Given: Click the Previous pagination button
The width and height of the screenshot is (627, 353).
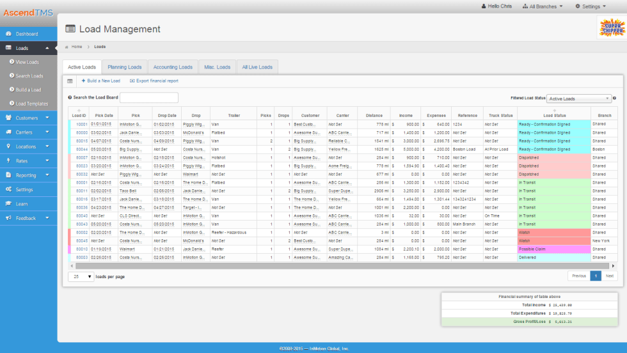Looking at the screenshot, I should [x=579, y=276].
